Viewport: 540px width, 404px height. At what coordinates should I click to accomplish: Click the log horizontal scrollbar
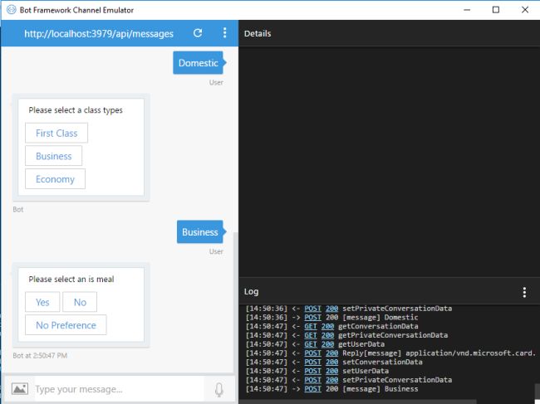click(357, 402)
